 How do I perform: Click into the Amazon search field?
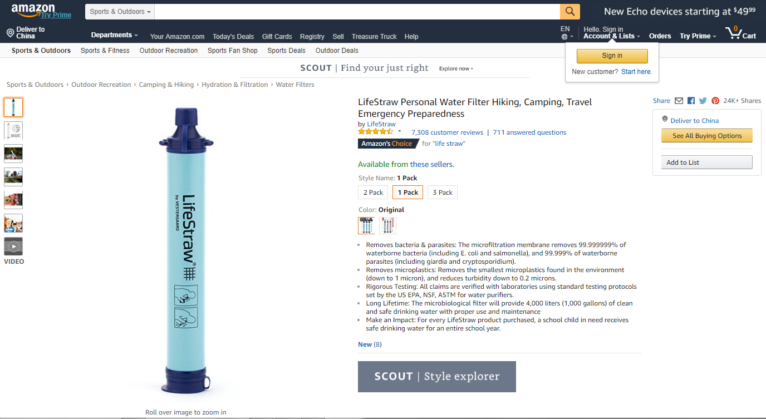click(356, 12)
